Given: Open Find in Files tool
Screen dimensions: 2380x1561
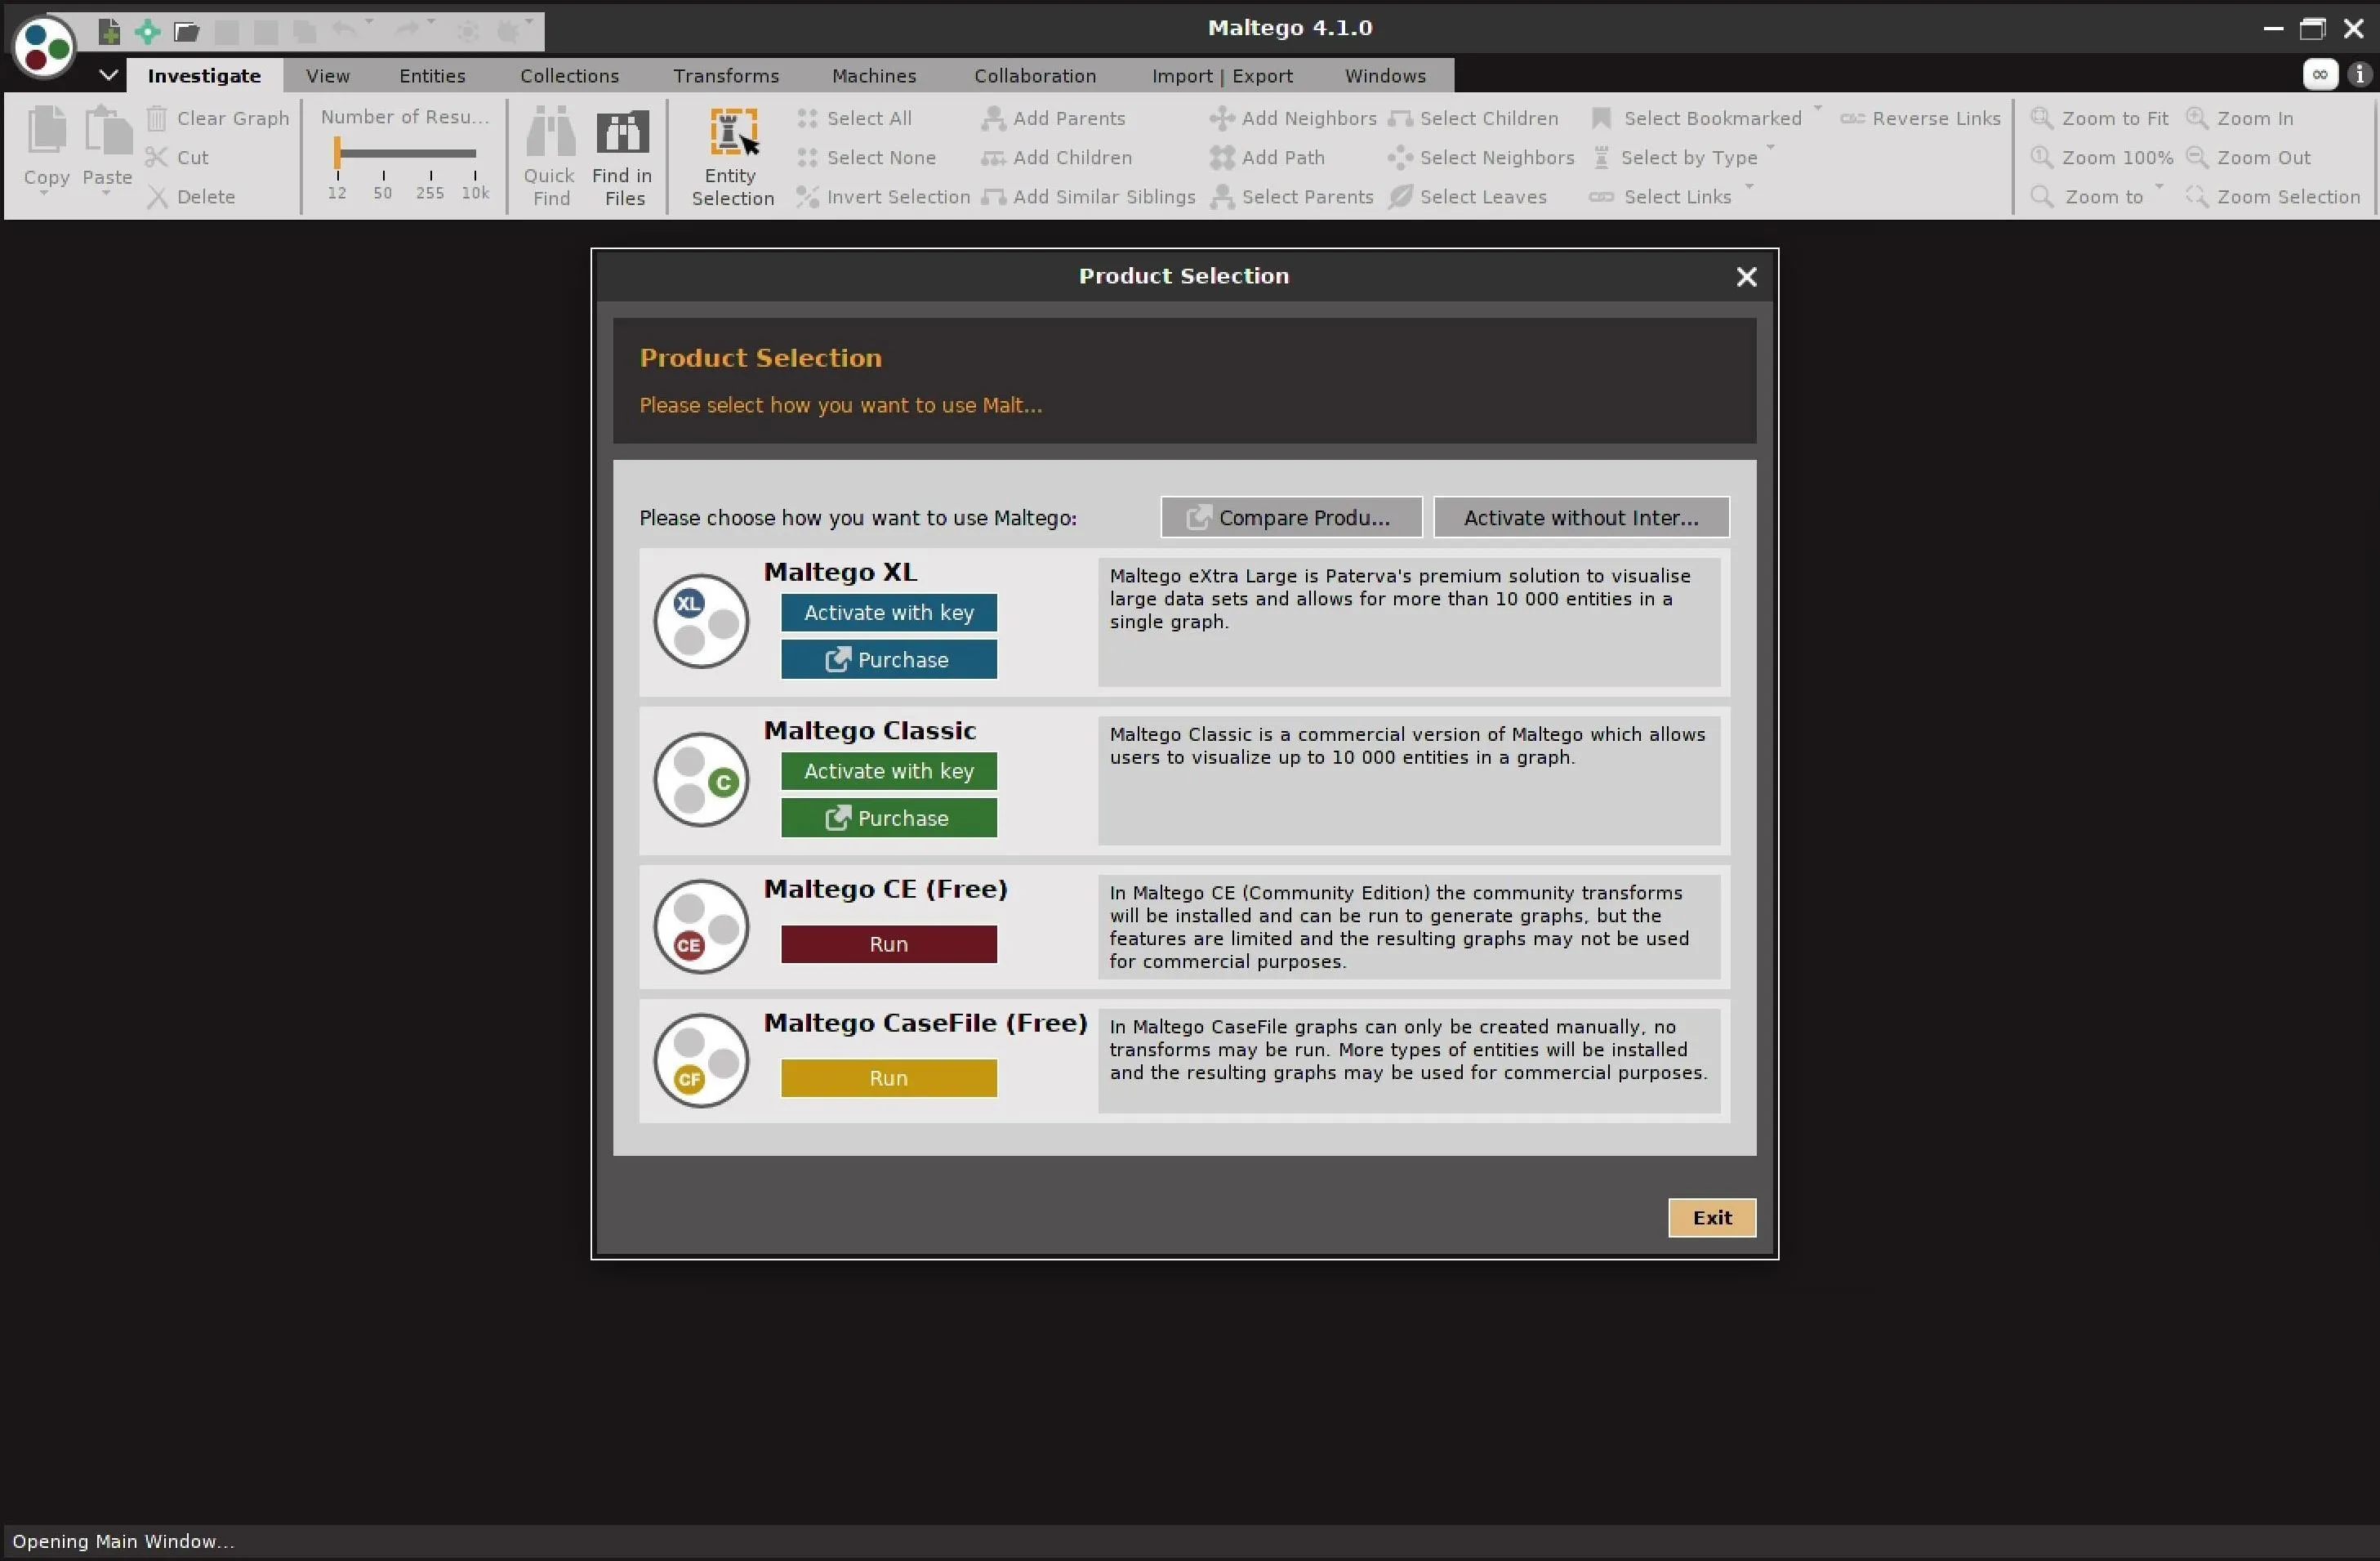Looking at the screenshot, I should [623, 155].
